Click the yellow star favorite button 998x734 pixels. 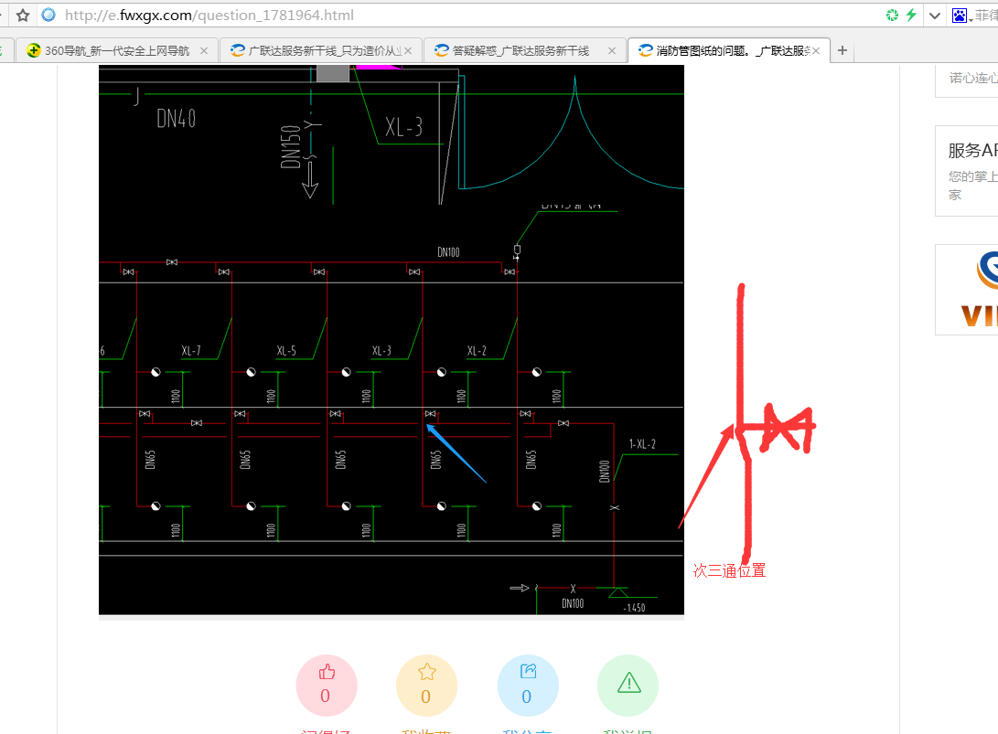[426, 686]
